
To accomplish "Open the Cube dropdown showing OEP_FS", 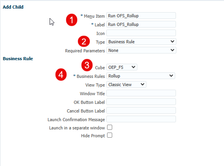I will tap(122, 67).
